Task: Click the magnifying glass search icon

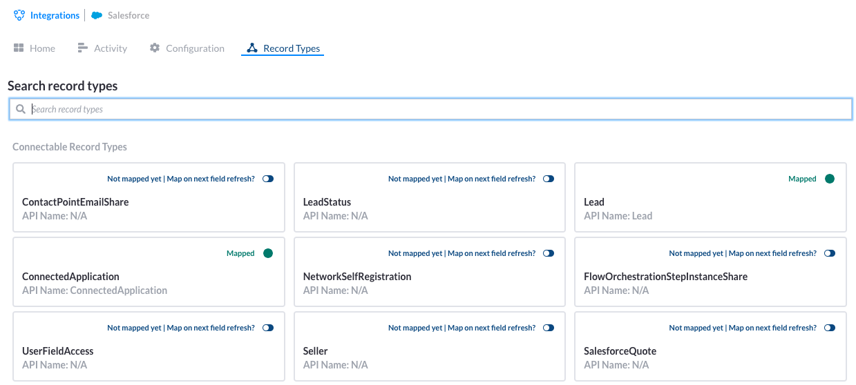Action: (21, 109)
